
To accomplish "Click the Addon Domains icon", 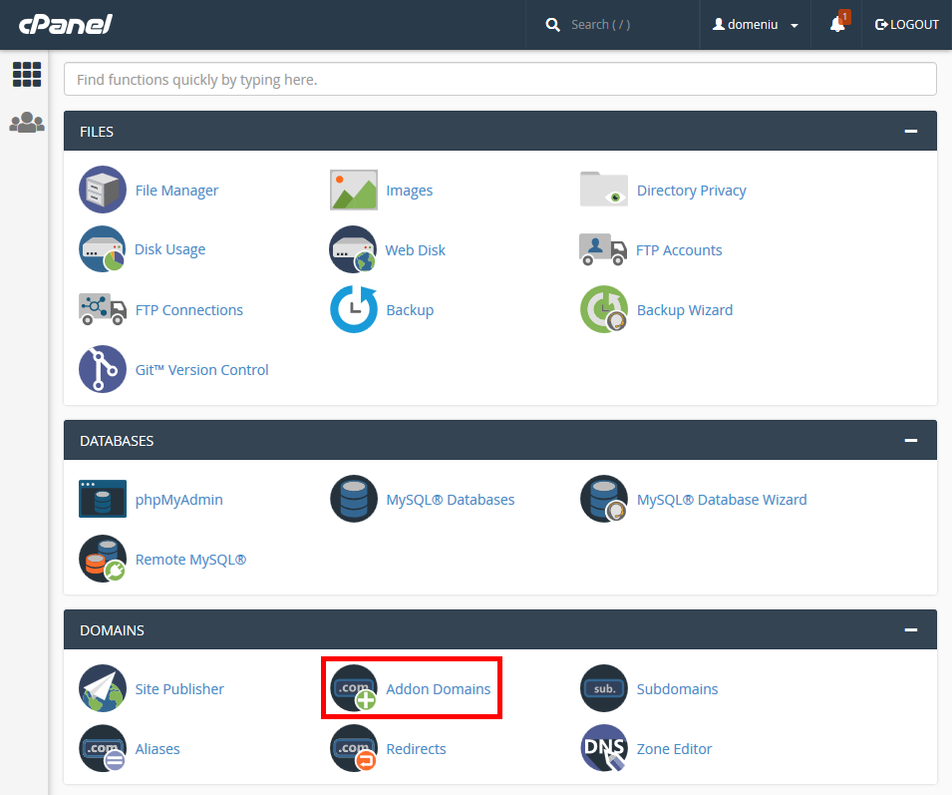I will coord(353,688).
